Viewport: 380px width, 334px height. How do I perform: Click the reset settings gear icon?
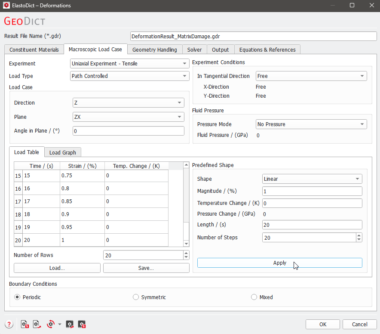[51, 325]
